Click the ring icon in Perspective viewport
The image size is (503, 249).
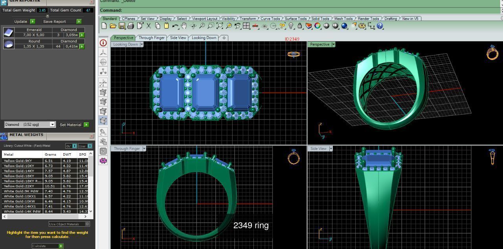[492, 53]
